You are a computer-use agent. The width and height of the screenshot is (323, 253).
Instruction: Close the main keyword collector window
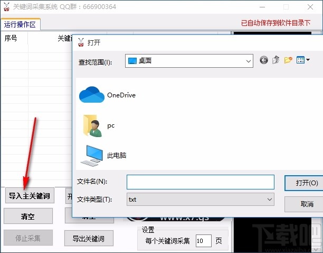point(310,7)
